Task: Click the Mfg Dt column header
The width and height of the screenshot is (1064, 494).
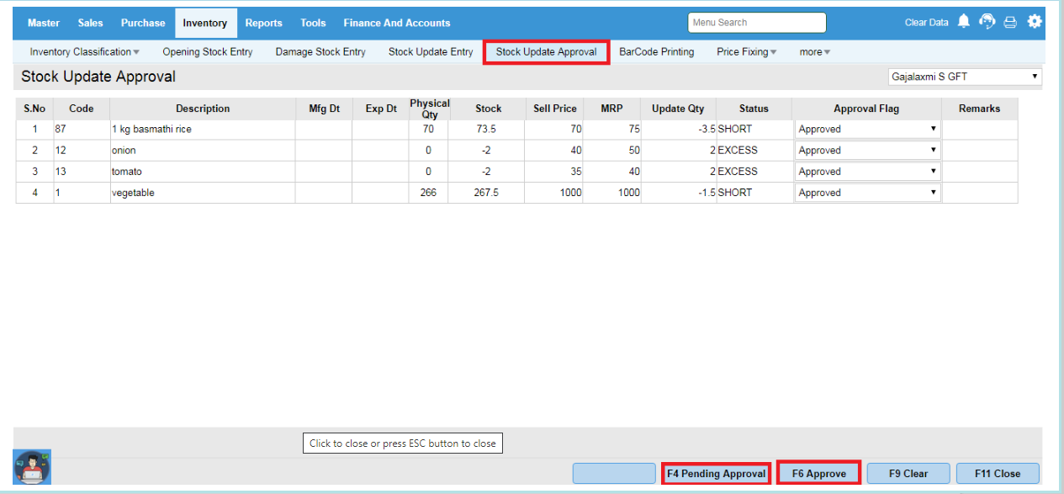Action: pyautogui.click(x=324, y=109)
